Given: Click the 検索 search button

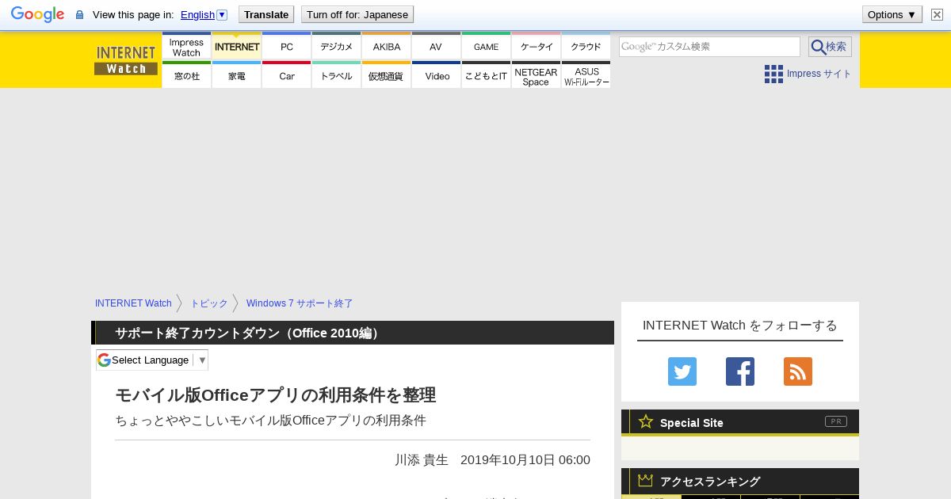Looking at the screenshot, I should pyautogui.click(x=830, y=47).
